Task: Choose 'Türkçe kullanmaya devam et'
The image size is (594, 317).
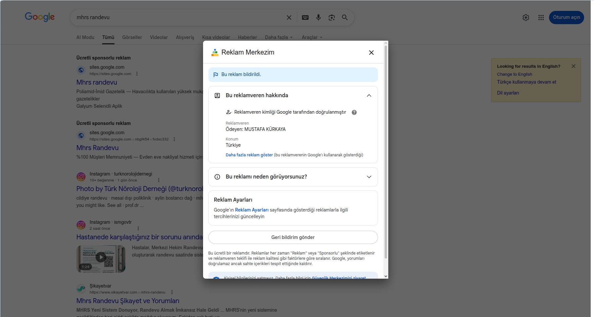Action: pos(527,82)
